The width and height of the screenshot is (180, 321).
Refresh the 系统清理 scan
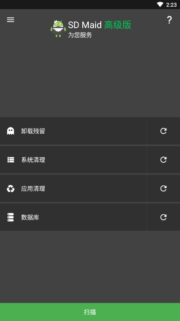tap(163, 160)
